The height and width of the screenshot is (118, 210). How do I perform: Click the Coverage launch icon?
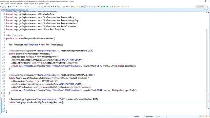pyautogui.click(x=53, y=7)
